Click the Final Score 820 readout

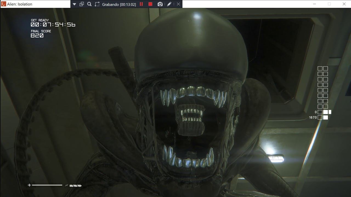tap(37, 36)
